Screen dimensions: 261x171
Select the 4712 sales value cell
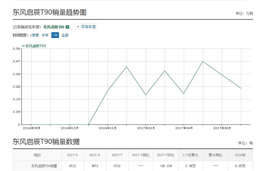coord(73,166)
